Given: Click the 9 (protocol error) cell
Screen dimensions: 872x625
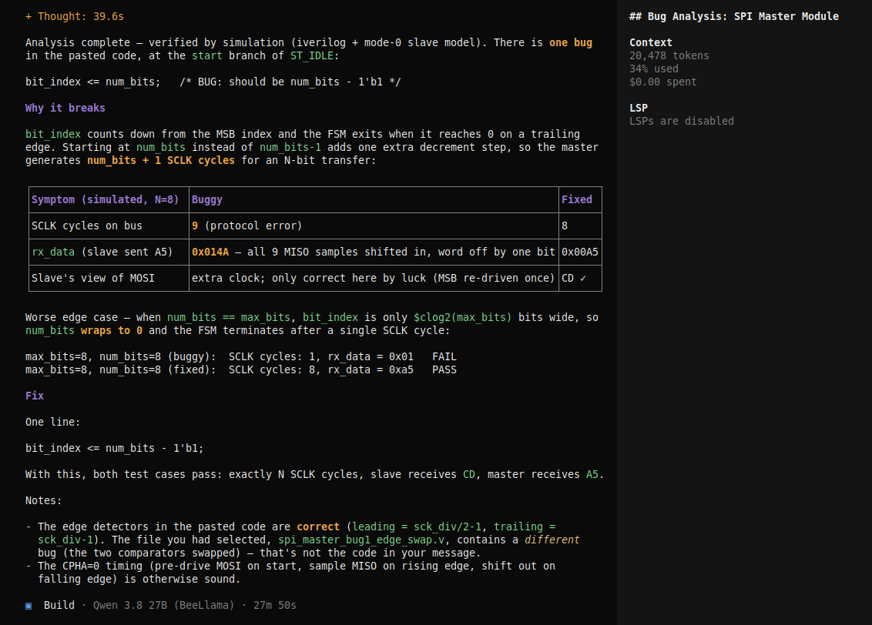Looking at the screenshot, I should (x=374, y=226).
